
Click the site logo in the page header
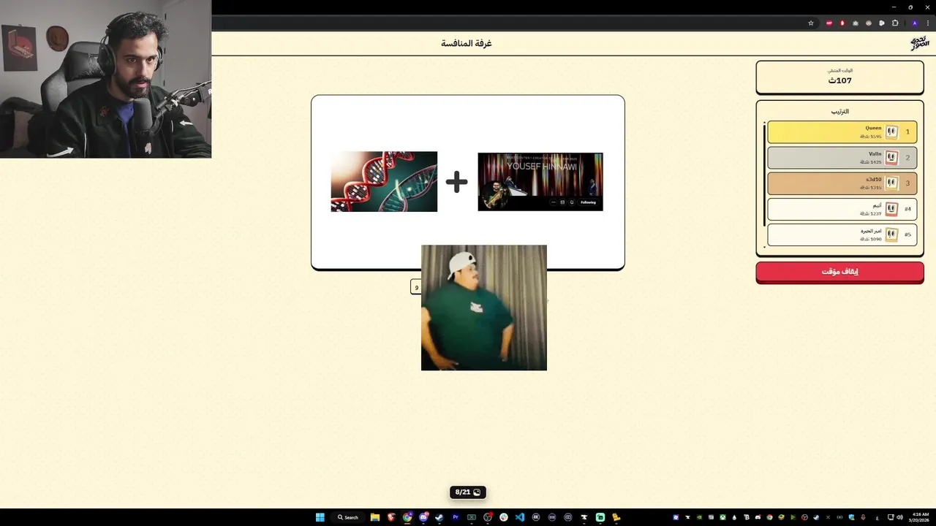click(919, 43)
